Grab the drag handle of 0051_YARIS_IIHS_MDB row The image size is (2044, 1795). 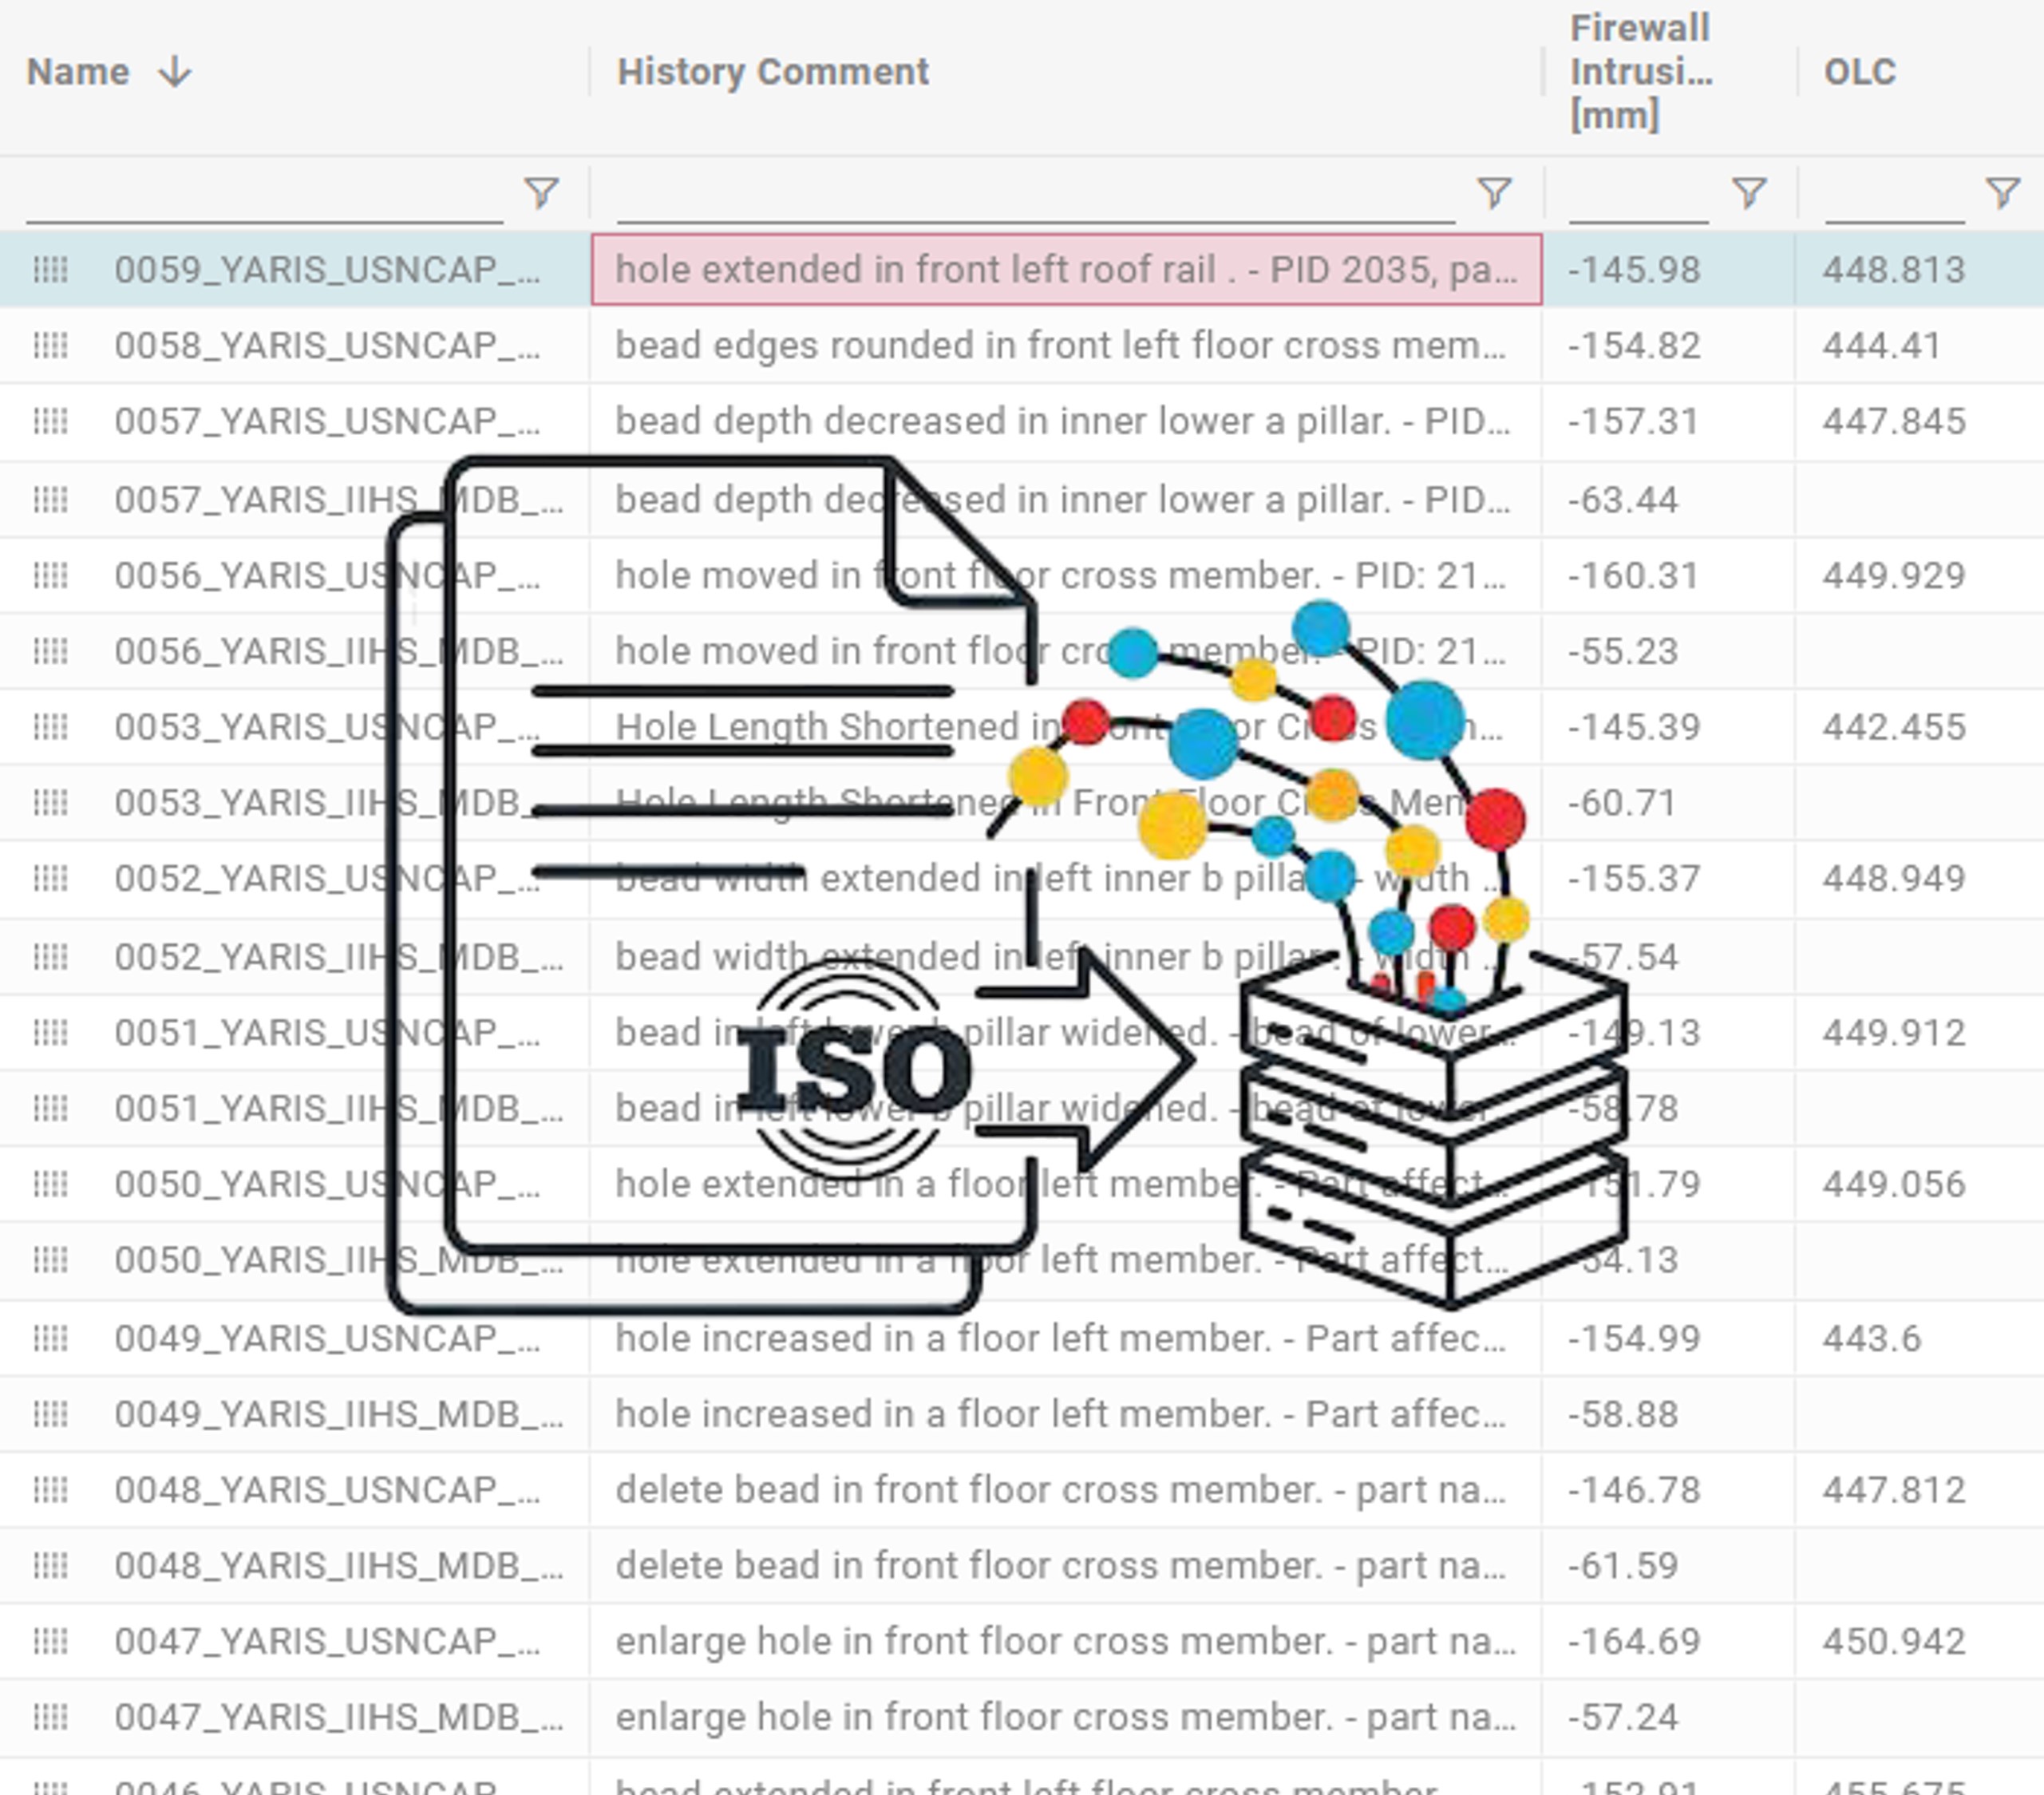pyautogui.click(x=51, y=1108)
